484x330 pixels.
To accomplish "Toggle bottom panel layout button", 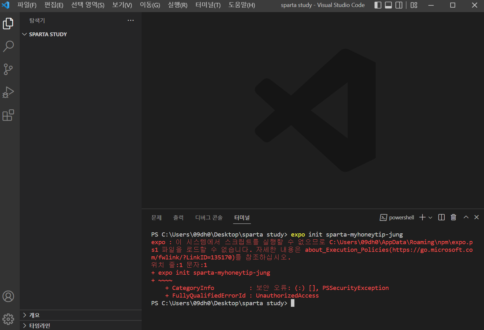I will (x=388, y=5).
